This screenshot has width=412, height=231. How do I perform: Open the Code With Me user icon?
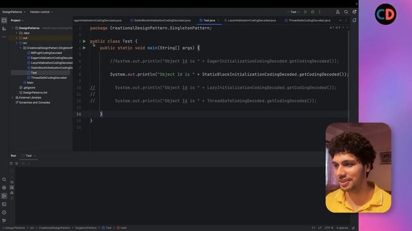coord(337,12)
